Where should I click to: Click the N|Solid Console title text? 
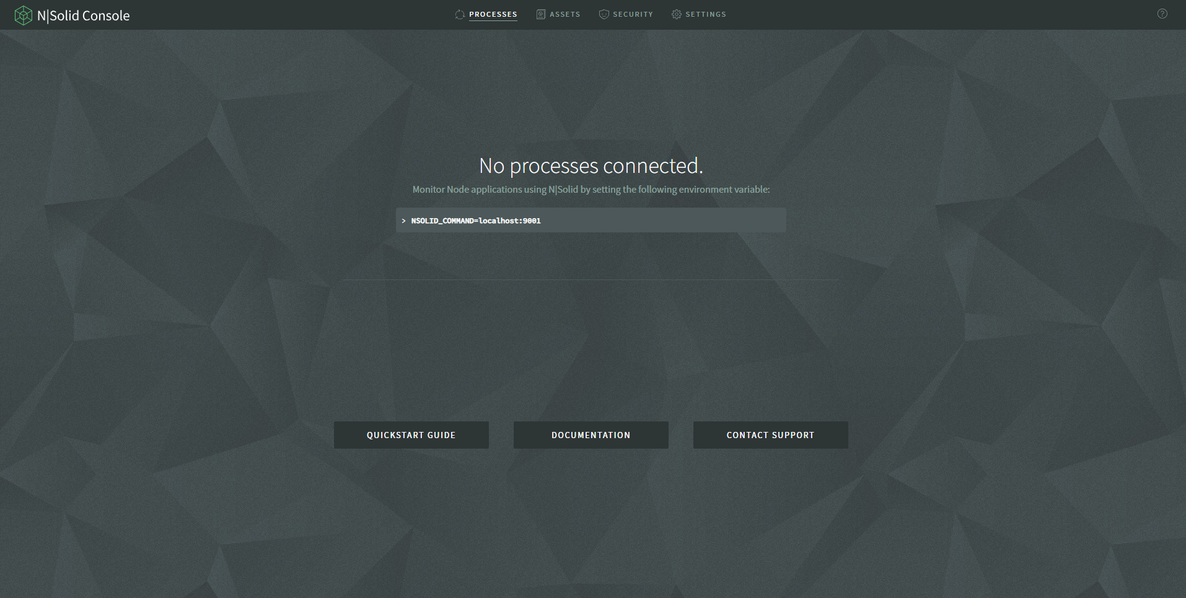(84, 15)
